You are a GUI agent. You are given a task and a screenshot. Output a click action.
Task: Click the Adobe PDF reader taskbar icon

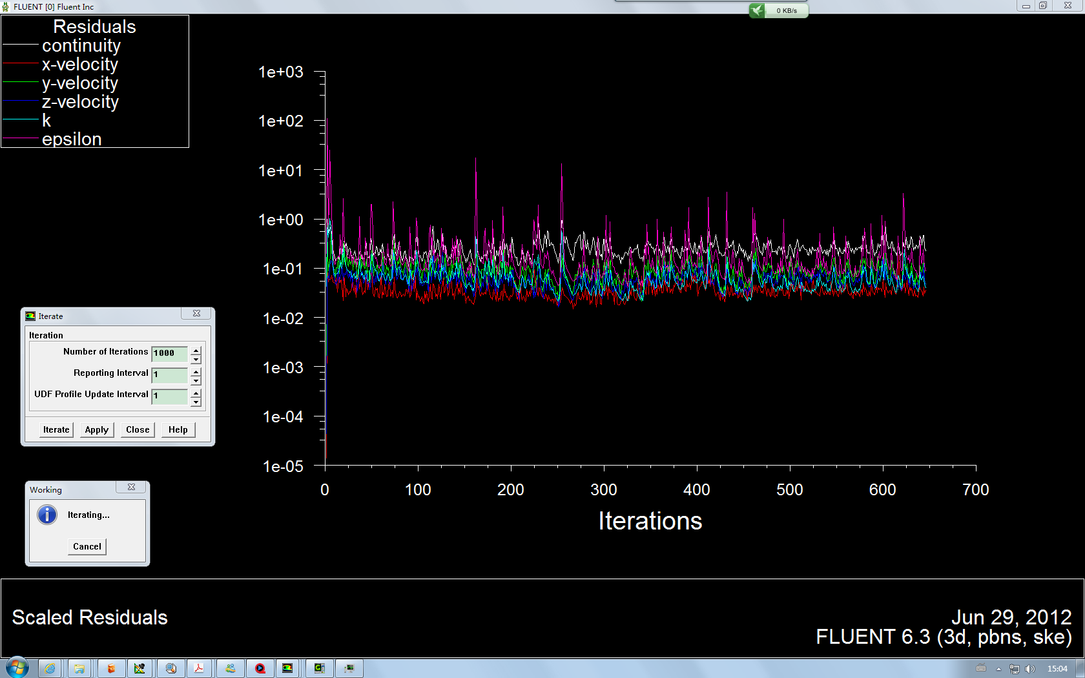[199, 668]
